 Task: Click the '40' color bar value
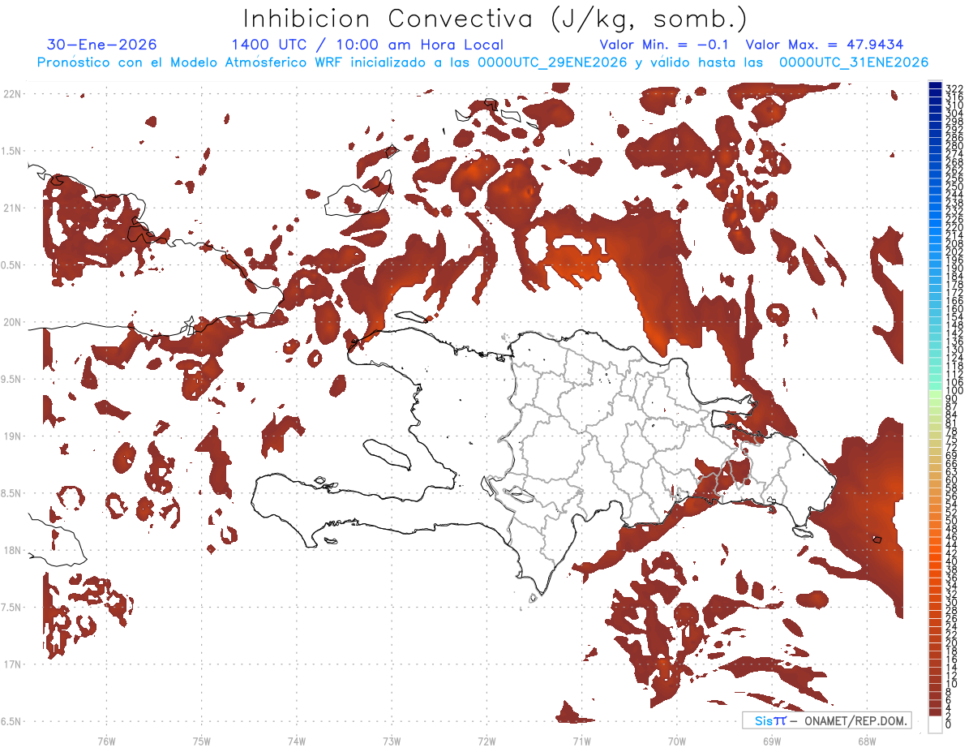[x=951, y=561]
